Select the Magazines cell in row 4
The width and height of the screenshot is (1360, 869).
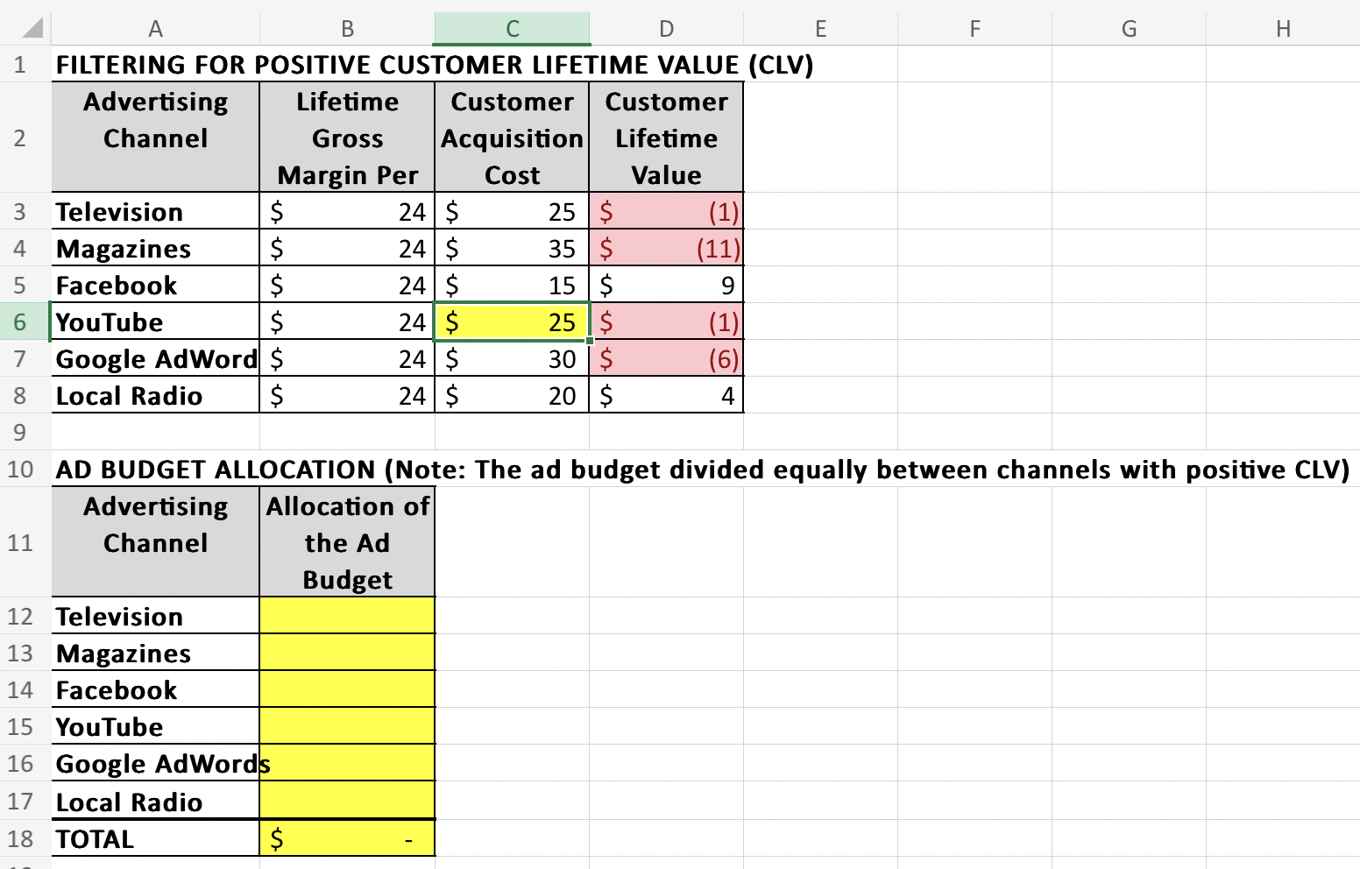[155, 249]
